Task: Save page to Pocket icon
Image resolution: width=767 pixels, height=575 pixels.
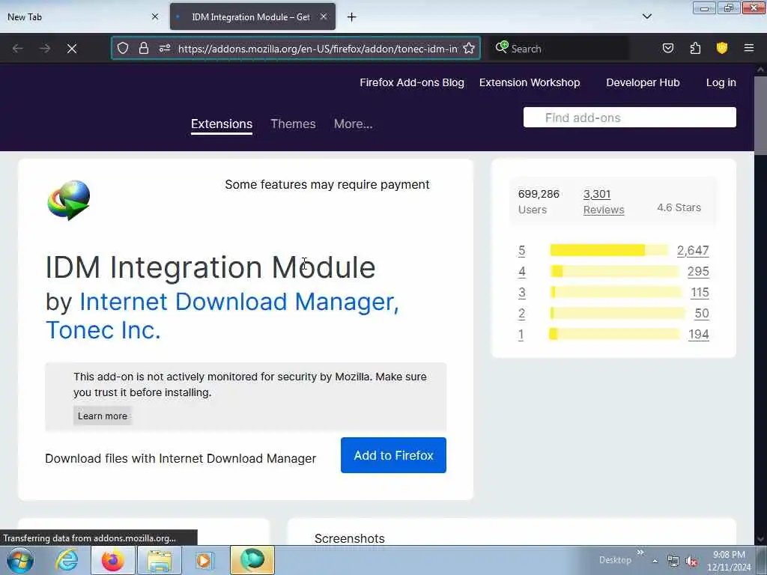Action: (x=667, y=48)
